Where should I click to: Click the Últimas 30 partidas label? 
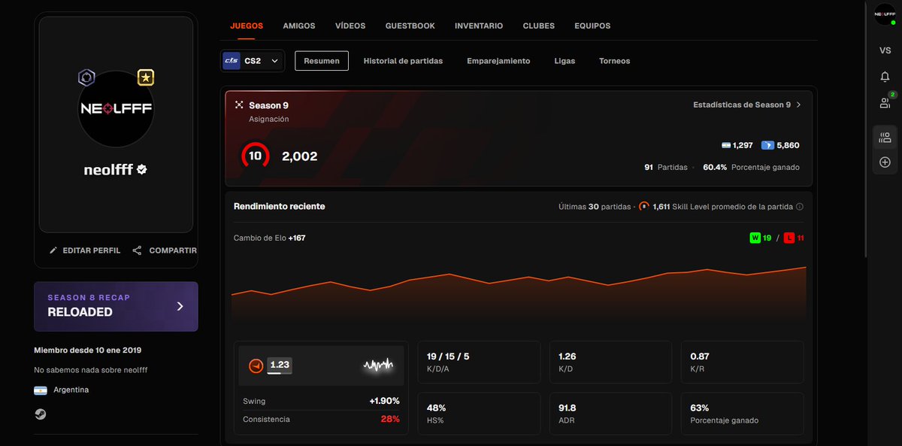pyautogui.click(x=594, y=207)
